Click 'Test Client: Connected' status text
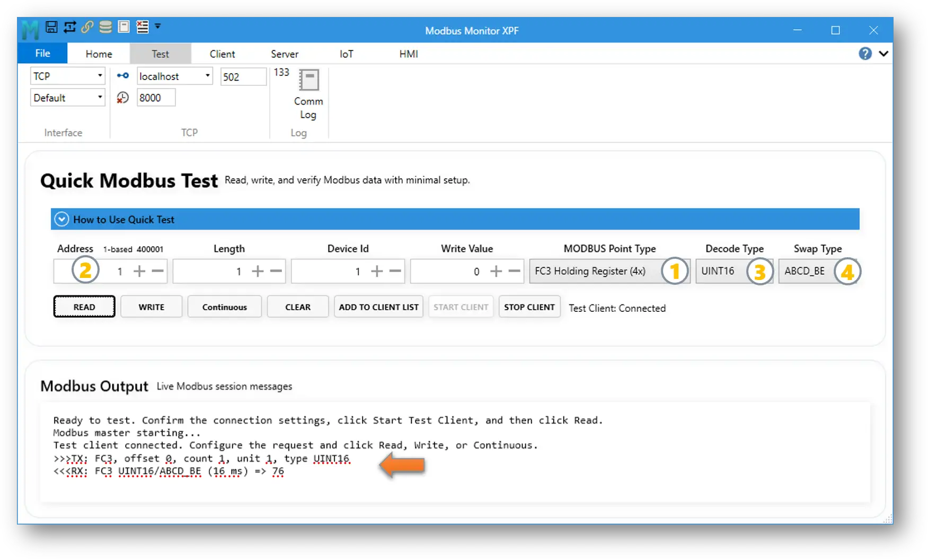The height and width of the screenshot is (559, 928). coord(617,308)
